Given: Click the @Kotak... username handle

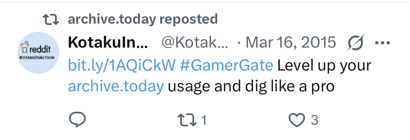Looking at the screenshot, I should (x=194, y=43).
